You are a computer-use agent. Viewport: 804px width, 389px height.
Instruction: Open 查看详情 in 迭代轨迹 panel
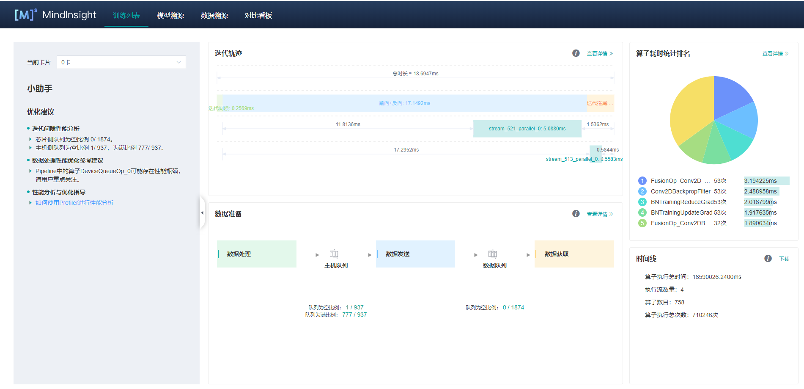click(599, 54)
